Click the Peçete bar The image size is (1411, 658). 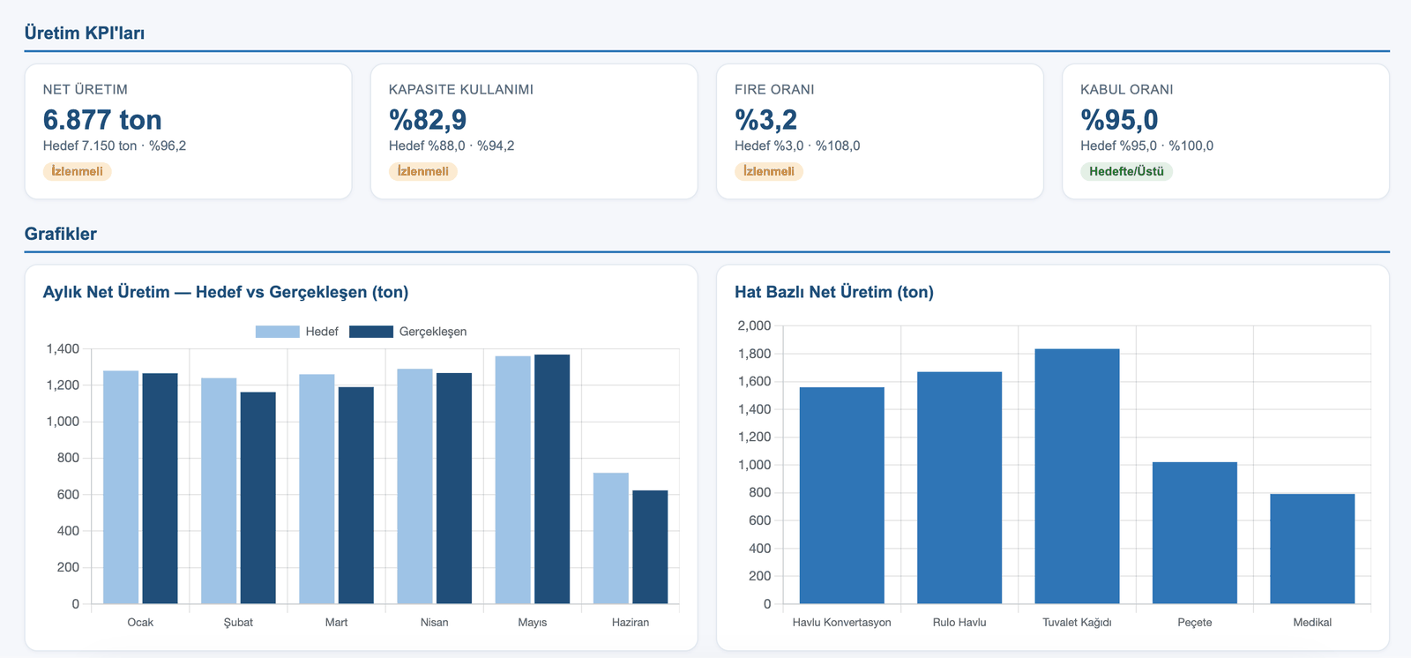(x=1195, y=533)
